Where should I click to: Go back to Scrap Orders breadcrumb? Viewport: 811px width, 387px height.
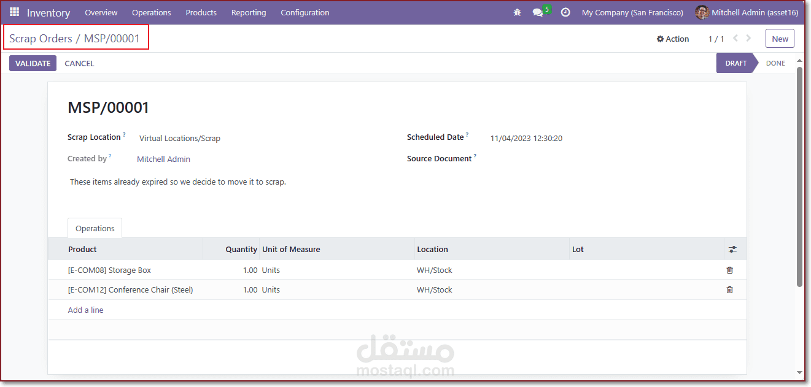[41, 39]
